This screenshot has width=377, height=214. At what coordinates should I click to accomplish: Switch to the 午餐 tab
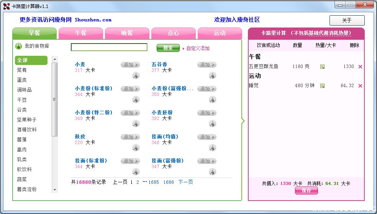point(81,33)
